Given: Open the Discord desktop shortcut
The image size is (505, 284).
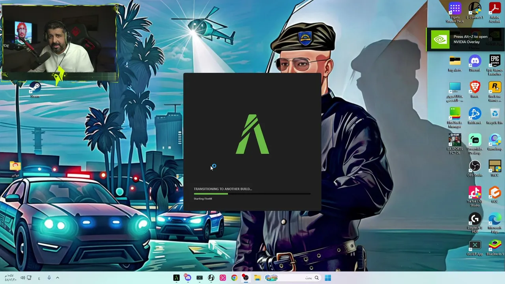Looking at the screenshot, I should [x=475, y=64].
